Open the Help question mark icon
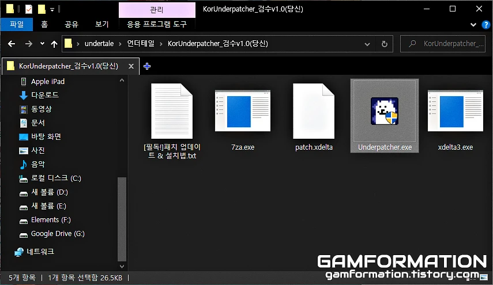The height and width of the screenshot is (285, 493). tap(486, 25)
